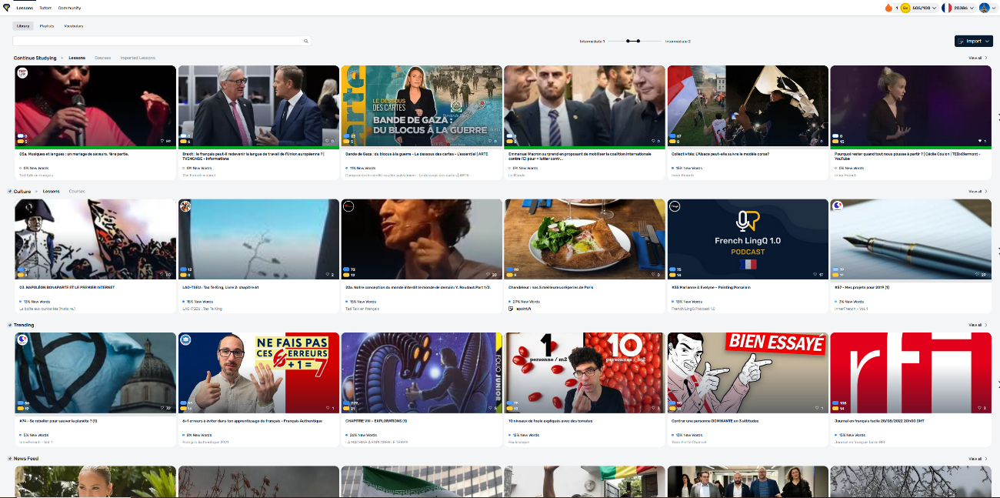1000x498 pixels.
Task: Click the LingQ logo icon
Action: [x=7, y=8]
